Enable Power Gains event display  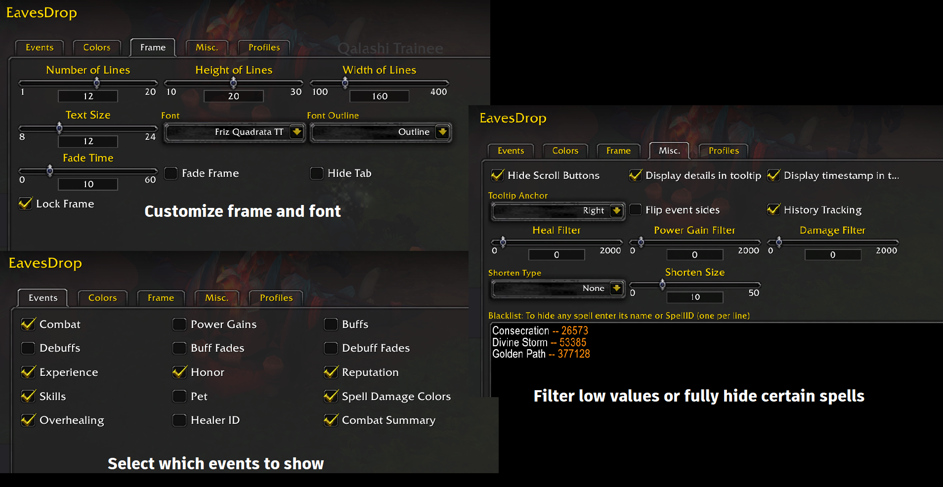[x=179, y=325]
